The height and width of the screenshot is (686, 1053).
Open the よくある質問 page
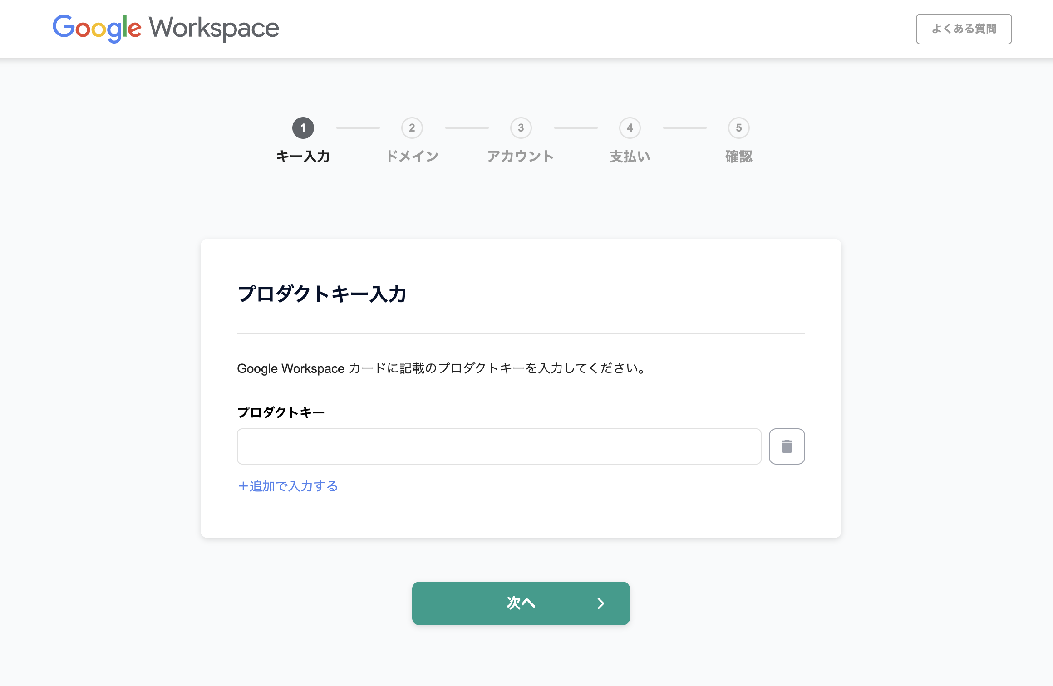coord(964,28)
